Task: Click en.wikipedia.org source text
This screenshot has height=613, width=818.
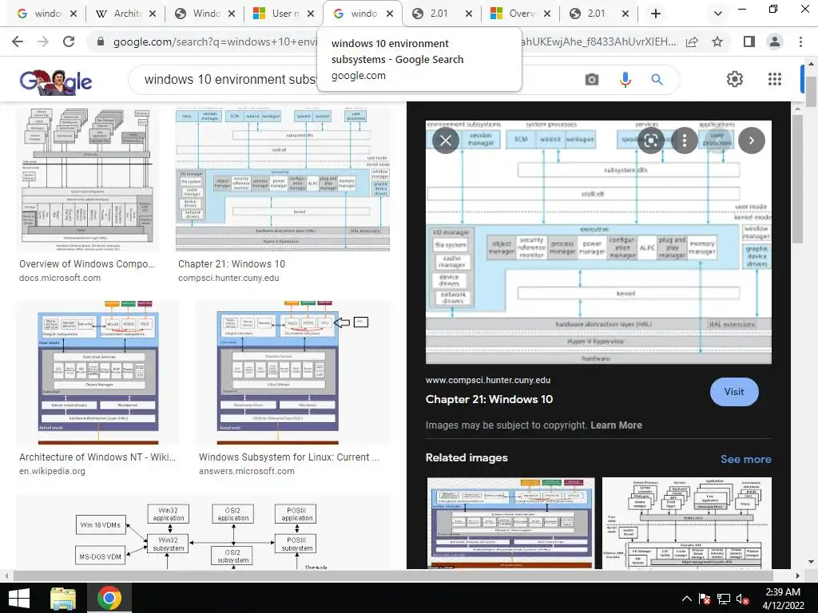Action: [52, 471]
